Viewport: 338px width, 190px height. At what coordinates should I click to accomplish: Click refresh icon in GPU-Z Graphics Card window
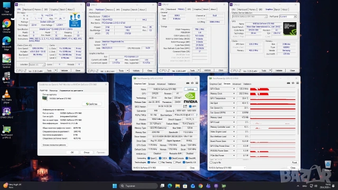point(192,83)
